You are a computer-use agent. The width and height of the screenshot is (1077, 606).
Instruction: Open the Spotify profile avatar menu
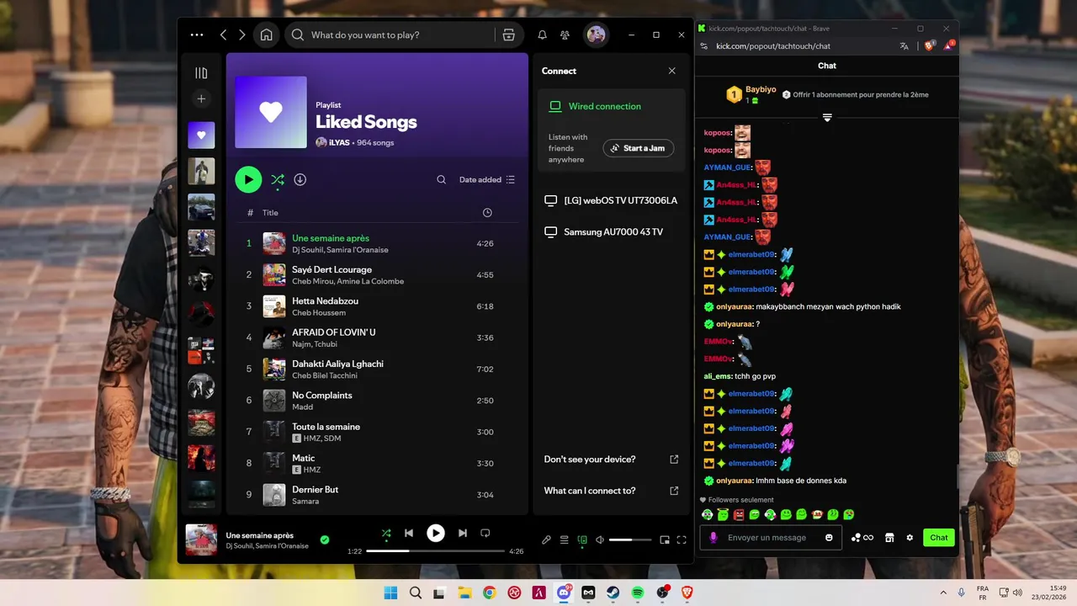tap(596, 35)
